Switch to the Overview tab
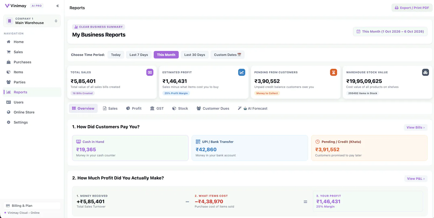Viewport: 434px width, 218px height. point(83,108)
